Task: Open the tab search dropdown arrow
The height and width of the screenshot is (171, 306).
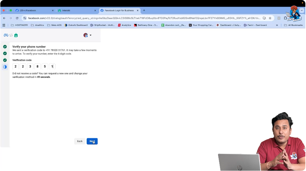Action: (302, 11)
